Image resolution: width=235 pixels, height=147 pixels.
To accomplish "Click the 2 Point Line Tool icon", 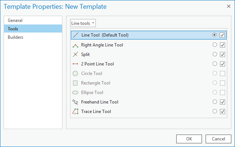I will 75,64.
